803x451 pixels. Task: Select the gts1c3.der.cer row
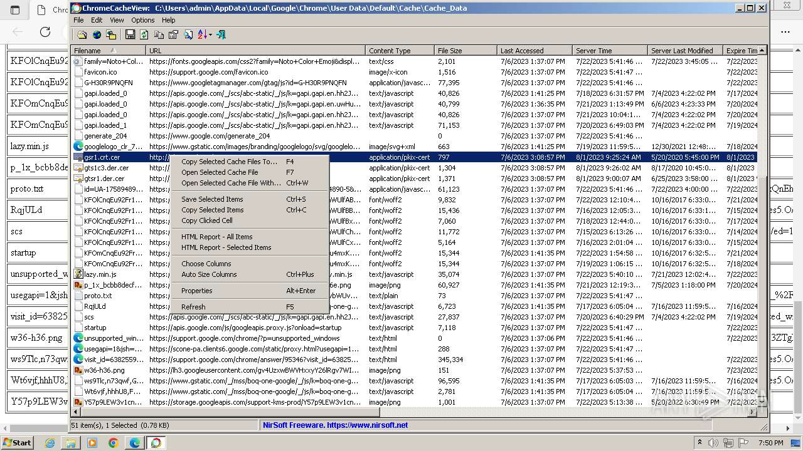pyautogui.click(x=414, y=168)
